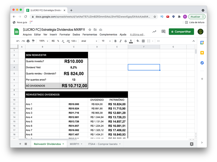217x162 pixels.
Task: Add a new sheet
Action: [x=20, y=144]
